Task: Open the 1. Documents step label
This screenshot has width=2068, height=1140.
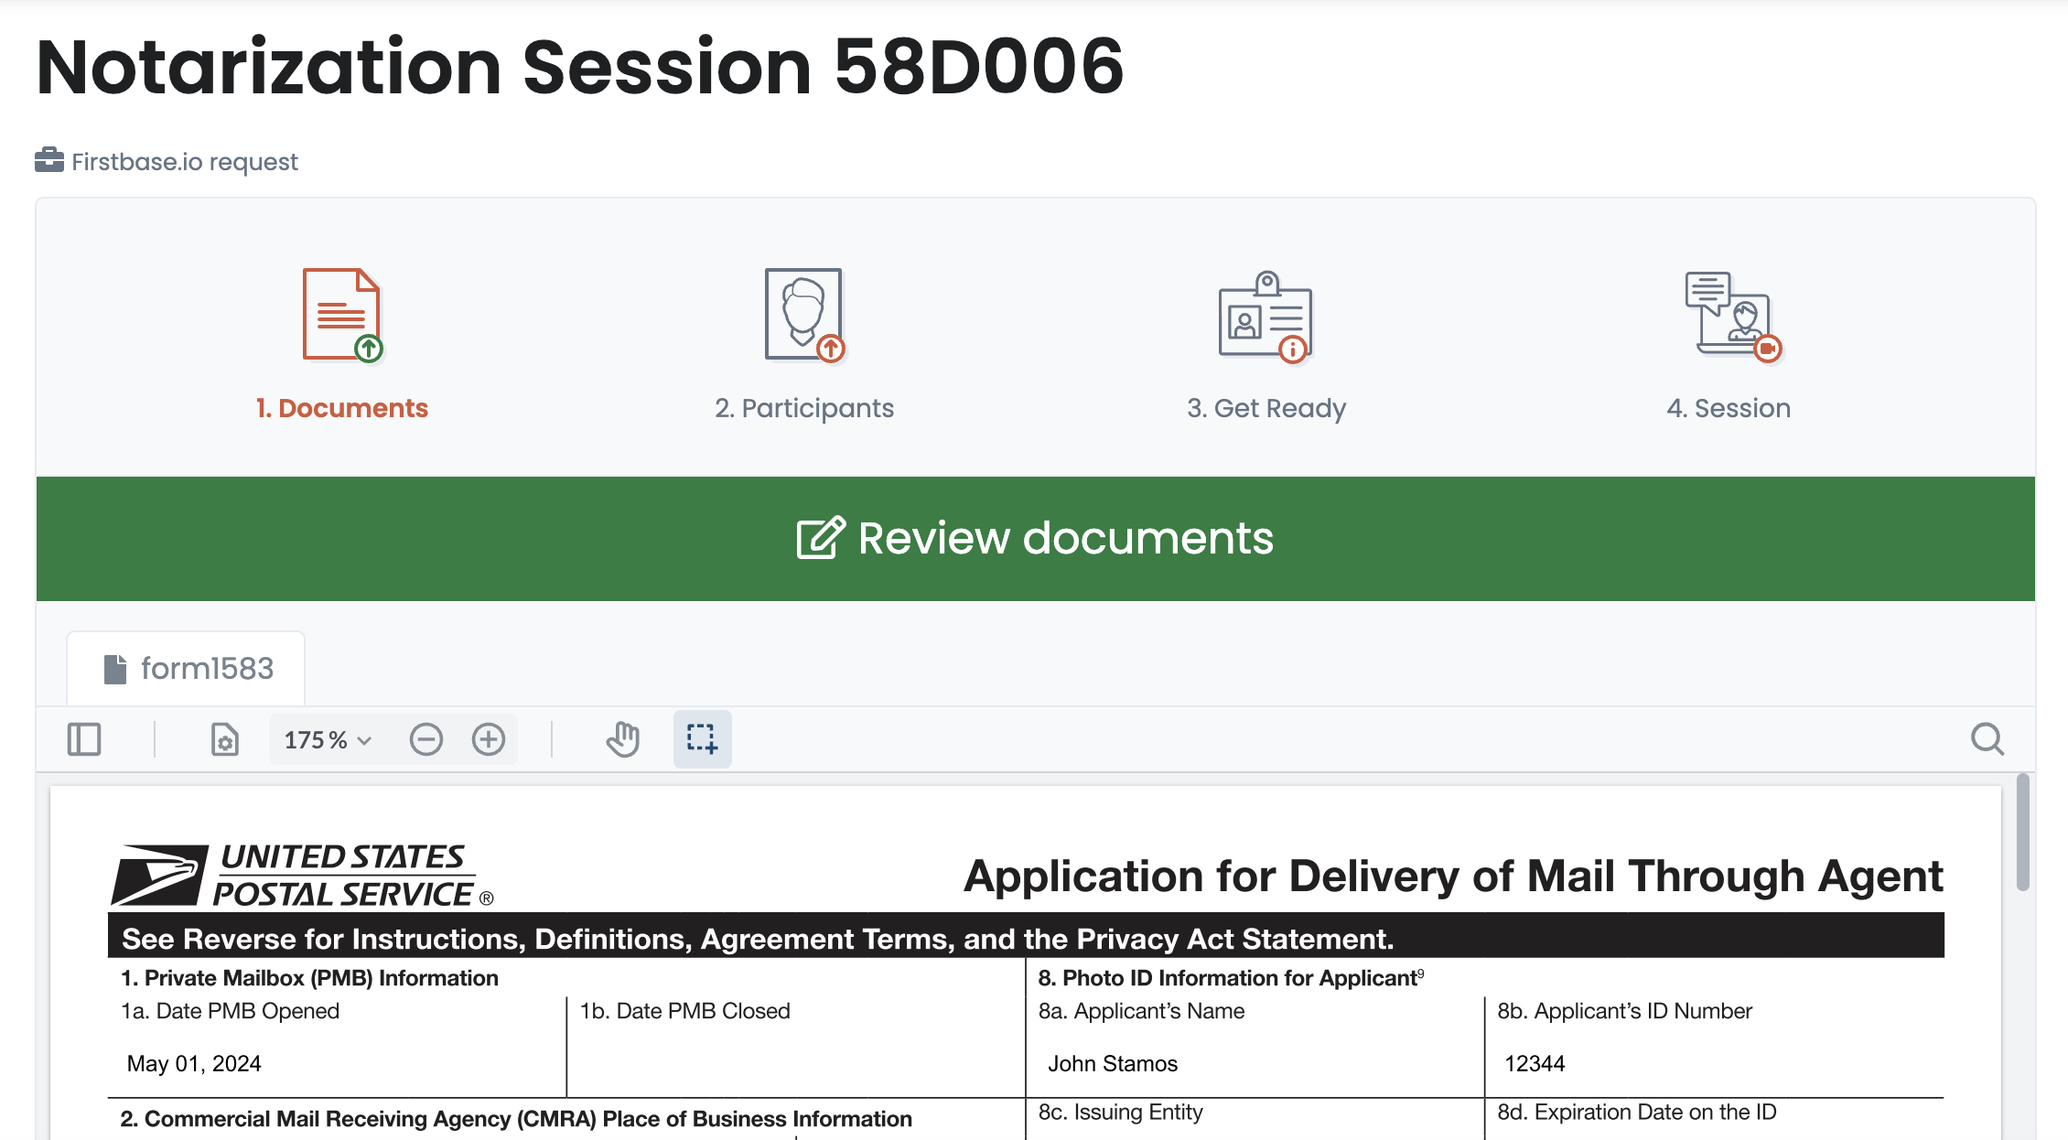Action: pos(342,408)
